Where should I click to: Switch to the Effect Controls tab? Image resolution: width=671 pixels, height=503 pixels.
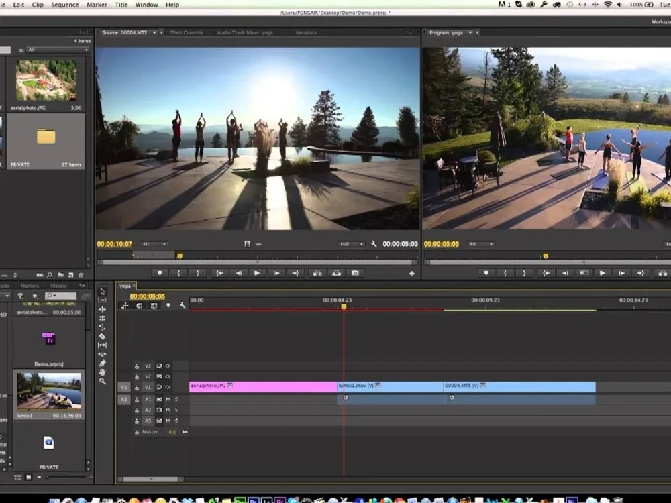186,32
